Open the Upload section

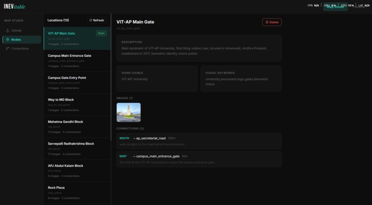(x=22, y=30)
